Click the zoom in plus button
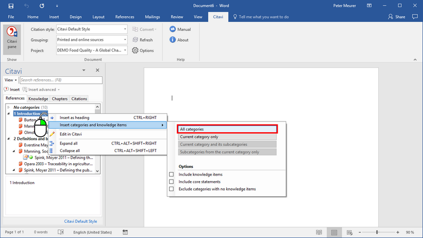Image resolution: width=423 pixels, height=238 pixels. [398, 232]
